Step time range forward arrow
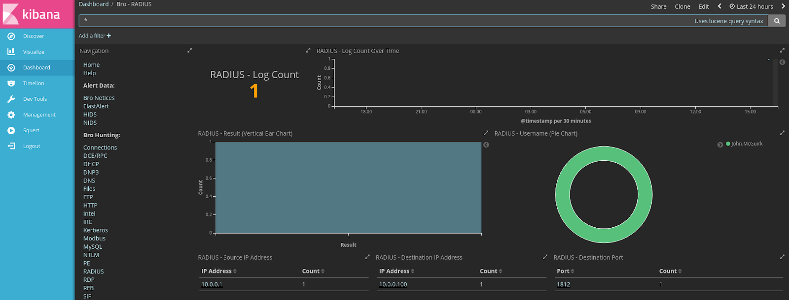The width and height of the screenshot is (789, 300). tap(783, 6)
